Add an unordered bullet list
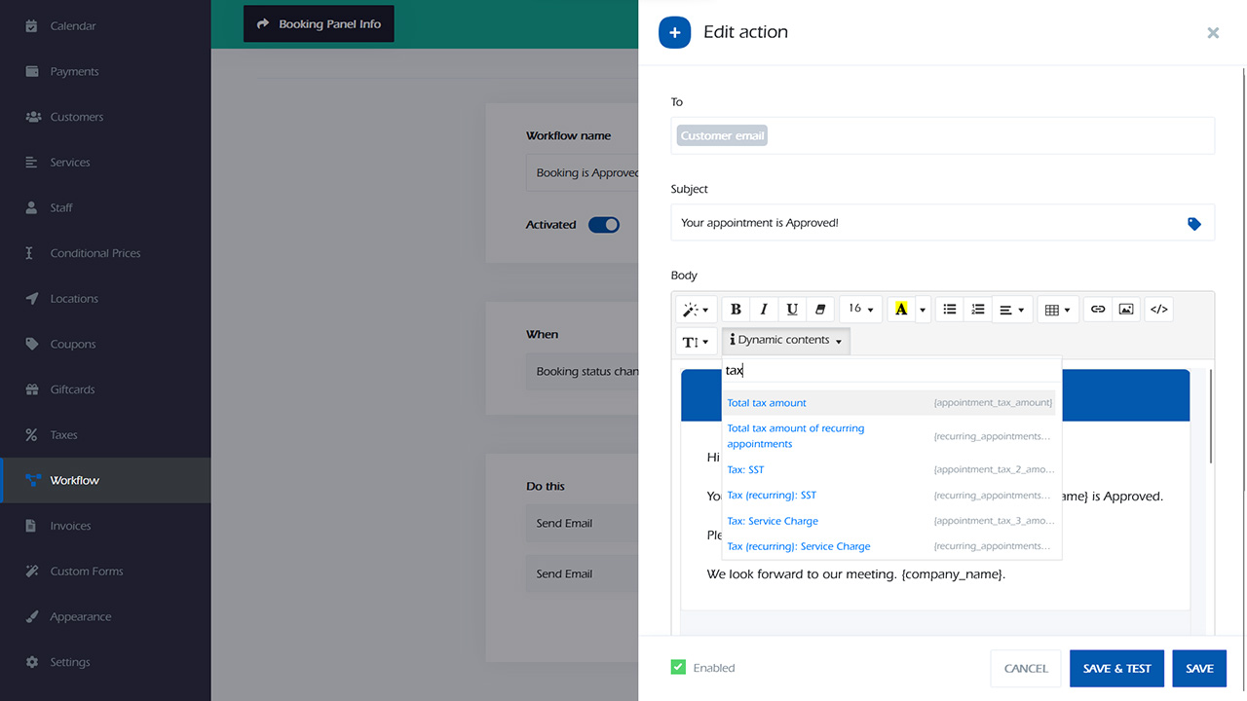The image size is (1247, 701). click(x=950, y=310)
